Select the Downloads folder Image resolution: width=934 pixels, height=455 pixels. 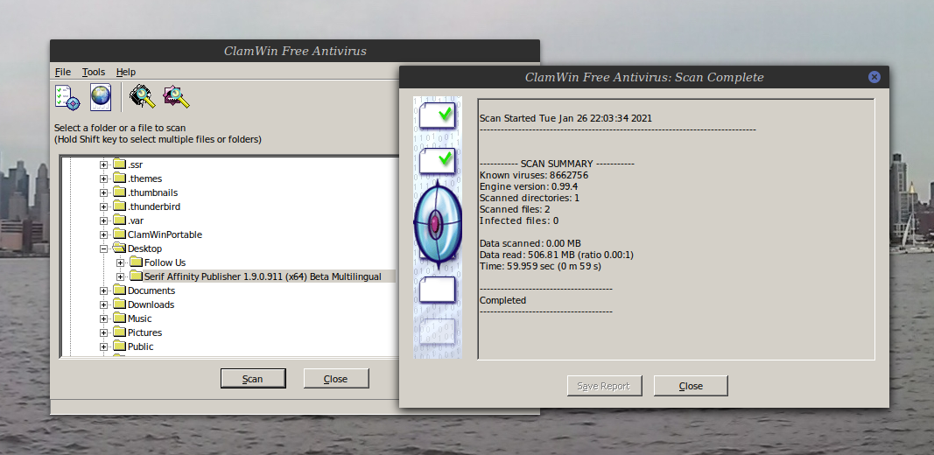[151, 304]
